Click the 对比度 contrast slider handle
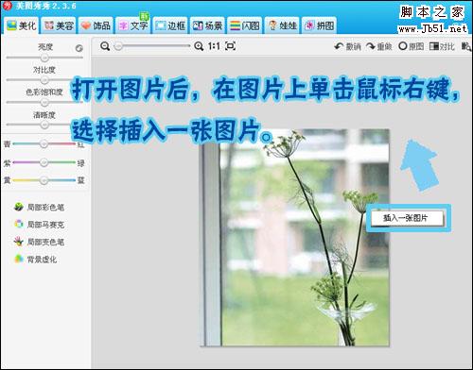Viewport: 473px width, 370px height. tap(44, 80)
